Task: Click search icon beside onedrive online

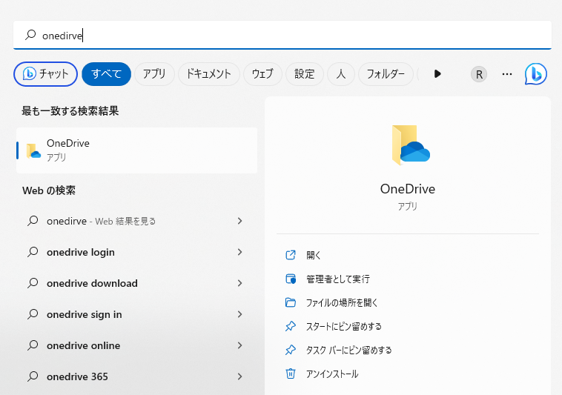Action: (33, 345)
